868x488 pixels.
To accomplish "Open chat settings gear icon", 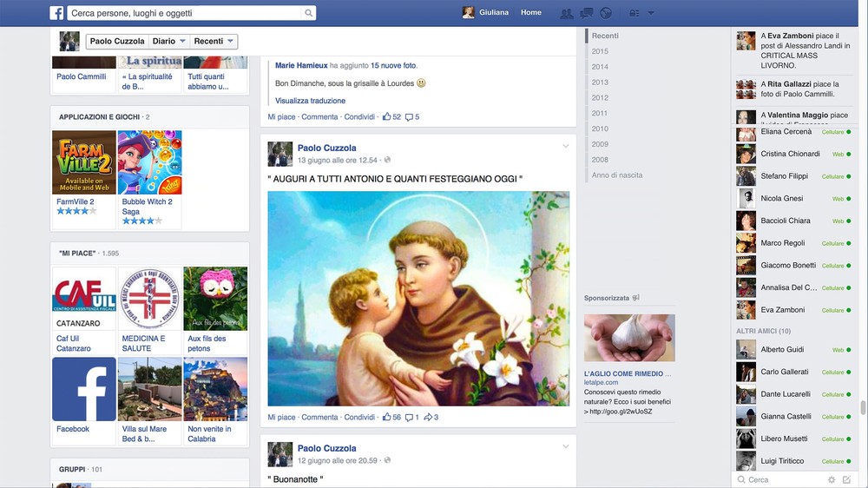I will point(832,479).
